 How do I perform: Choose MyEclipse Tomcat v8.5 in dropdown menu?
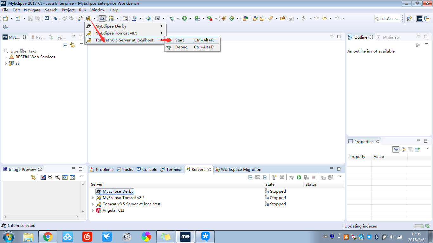click(x=125, y=33)
